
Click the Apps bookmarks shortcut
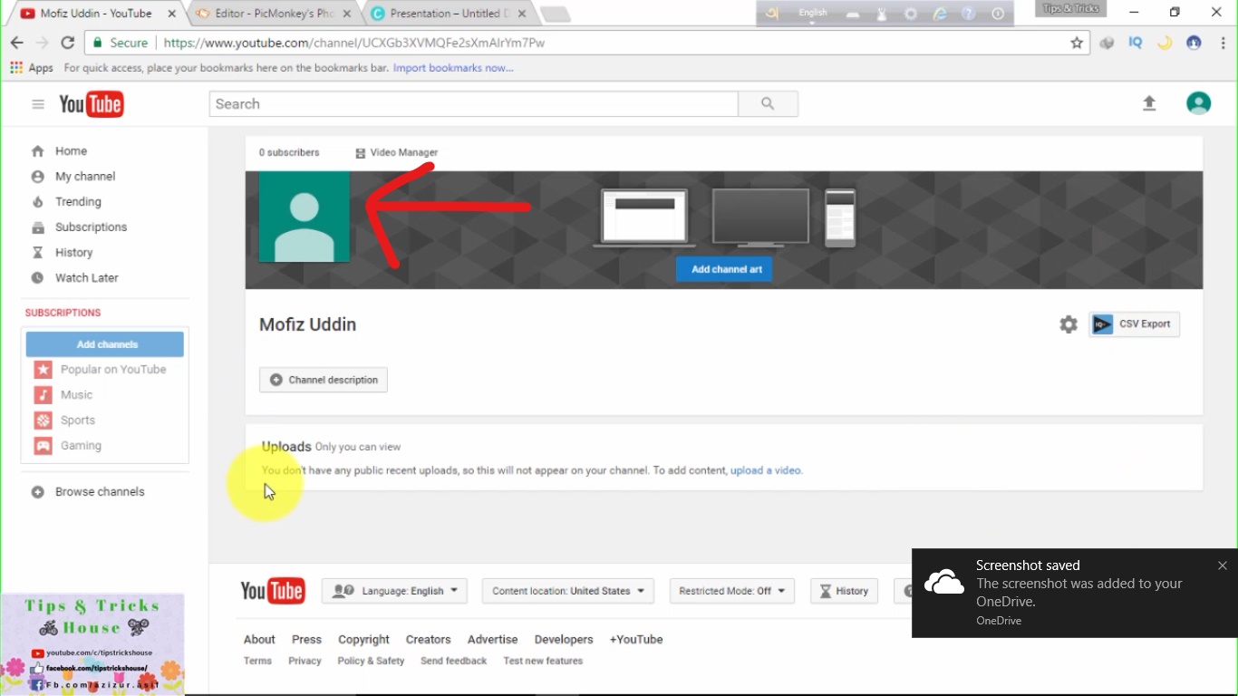32,68
